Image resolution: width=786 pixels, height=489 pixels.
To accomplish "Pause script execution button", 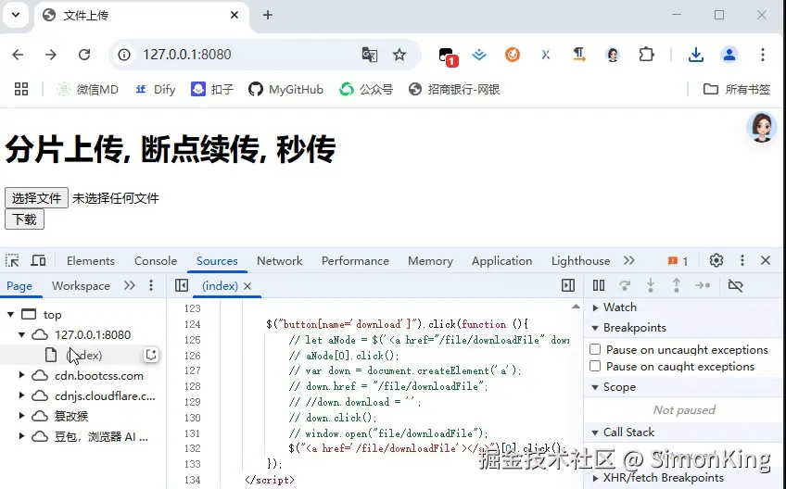I will coord(599,285).
